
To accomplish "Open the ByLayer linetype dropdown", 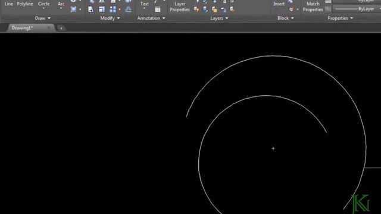I will click(x=357, y=9).
